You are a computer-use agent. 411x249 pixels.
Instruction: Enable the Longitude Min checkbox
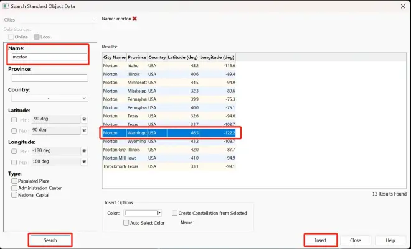(x=14, y=152)
